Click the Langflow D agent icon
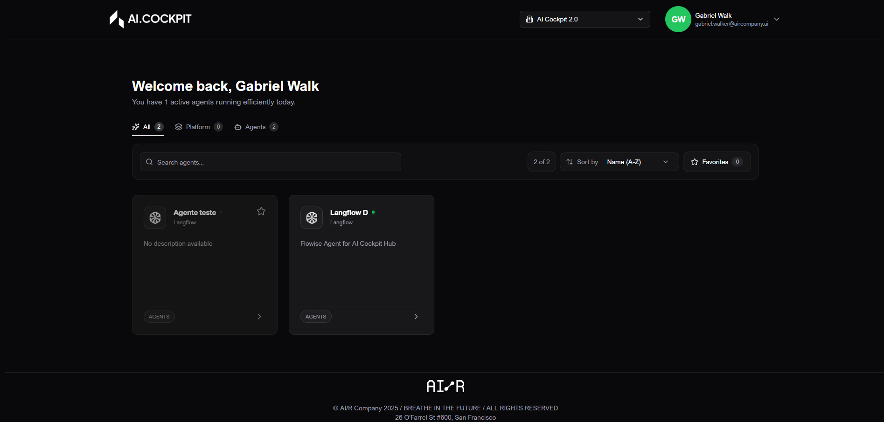Image resolution: width=884 pixels, height=422 pixels. 312,218
